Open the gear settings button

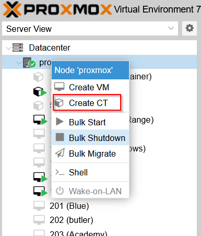point(190,28)
